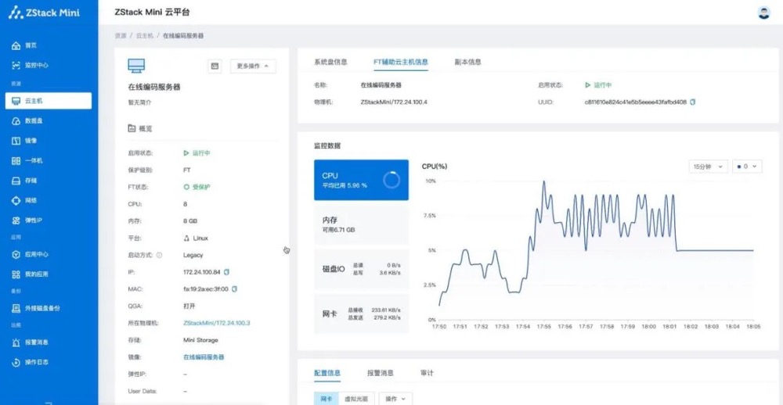Viewport: 783px width, 405px height.
Task: Select the CPU monitoring card
Action: point(361,180)
